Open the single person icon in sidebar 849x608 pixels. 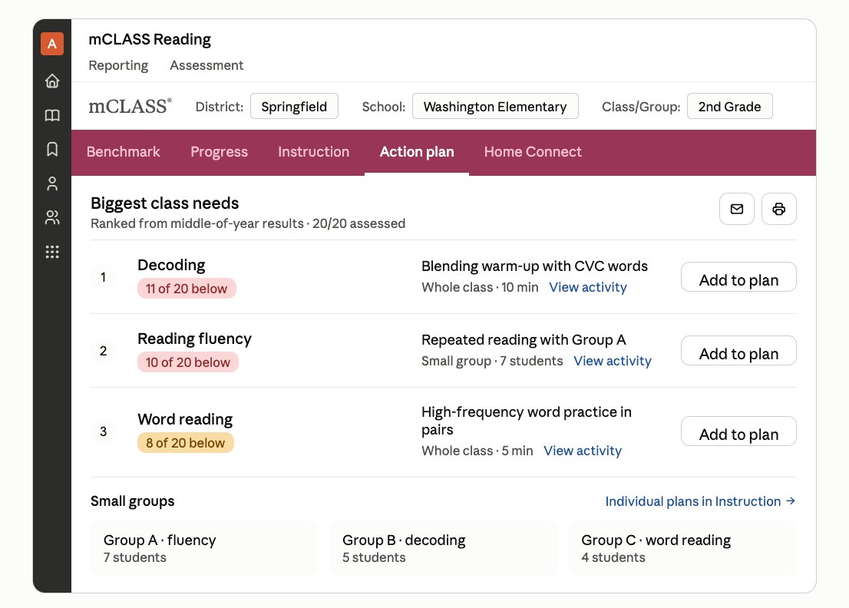point(52,183)
